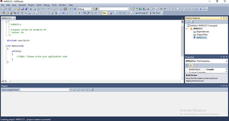Image resolution: width=229 pixels, height=121 pixels.
Task: Open the Project menu
Action: (x=31, y=5)
